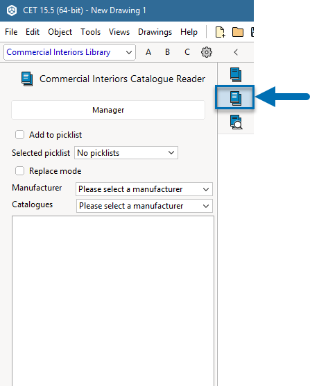Click the Manager button

[108, 110]
